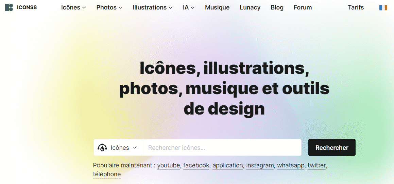394x184 pixels.
Task: Click the French flag language icon
Action: point(383,7)
